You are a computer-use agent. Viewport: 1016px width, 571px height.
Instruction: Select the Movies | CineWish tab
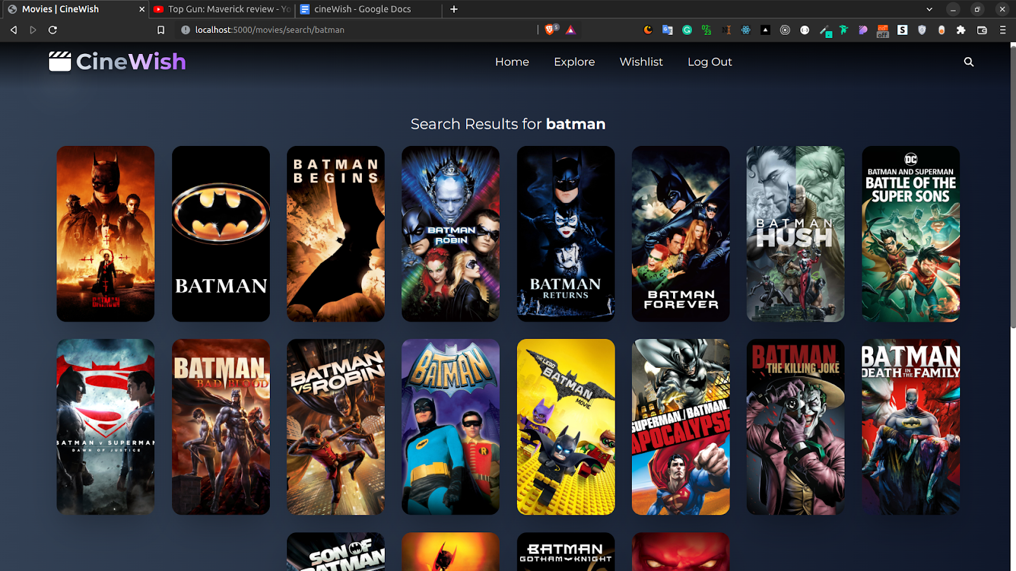point(74,9)
